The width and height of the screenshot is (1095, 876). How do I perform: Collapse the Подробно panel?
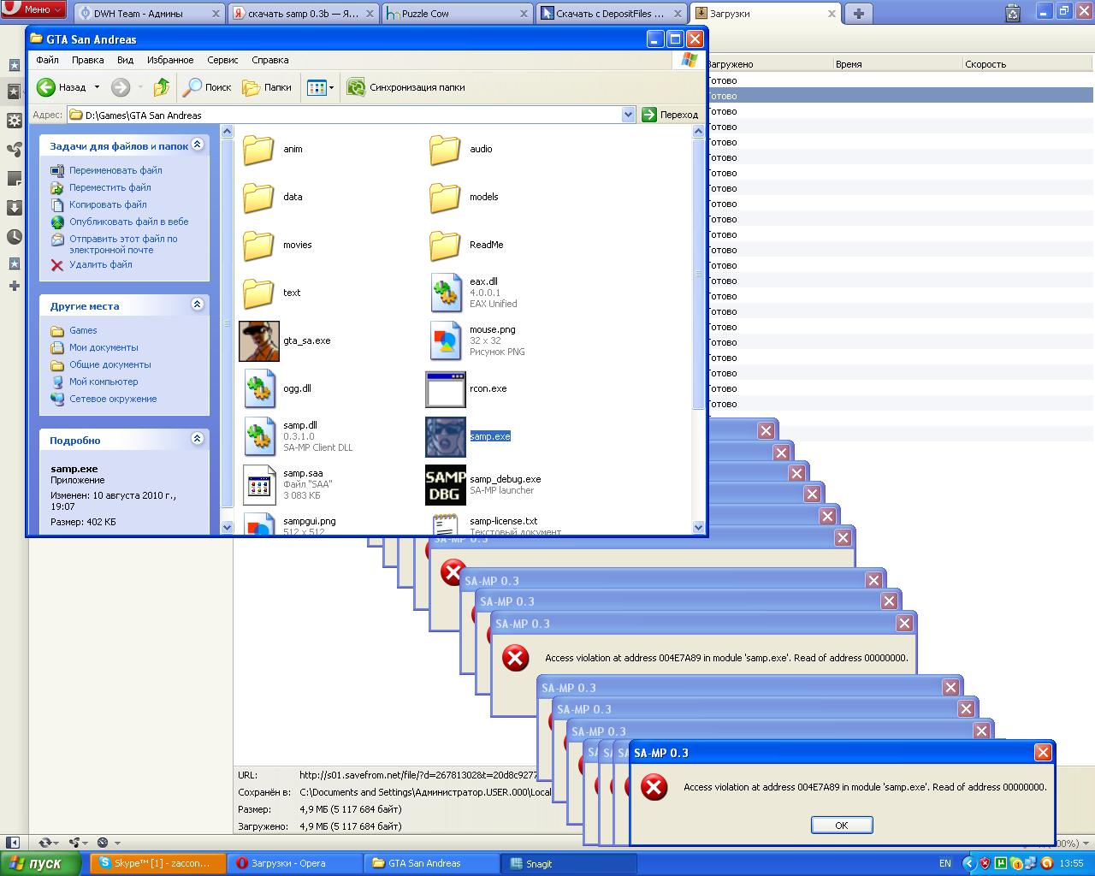[198, 439]
